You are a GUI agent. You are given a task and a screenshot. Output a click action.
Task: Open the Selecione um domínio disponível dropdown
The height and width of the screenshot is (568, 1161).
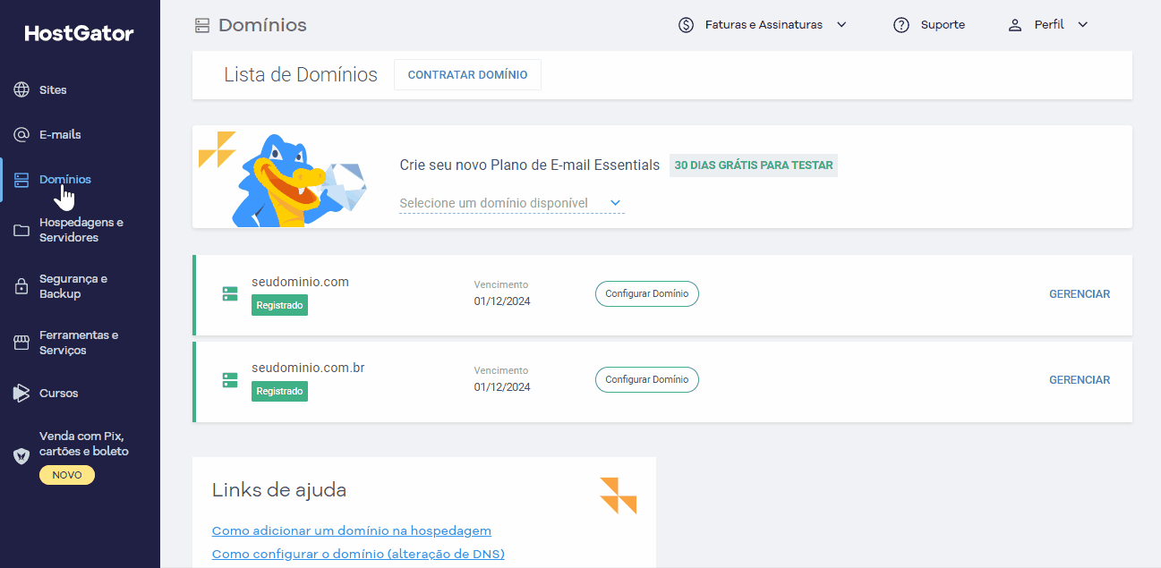(x=512, y=204)
